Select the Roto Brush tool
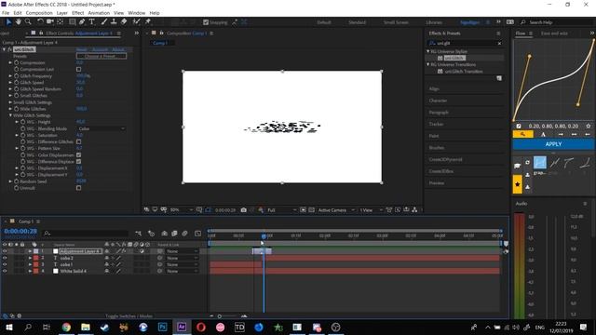 point(137,22)
